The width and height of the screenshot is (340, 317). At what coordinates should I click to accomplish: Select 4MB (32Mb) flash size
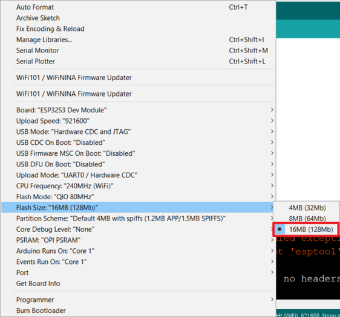tap(306, 208)
